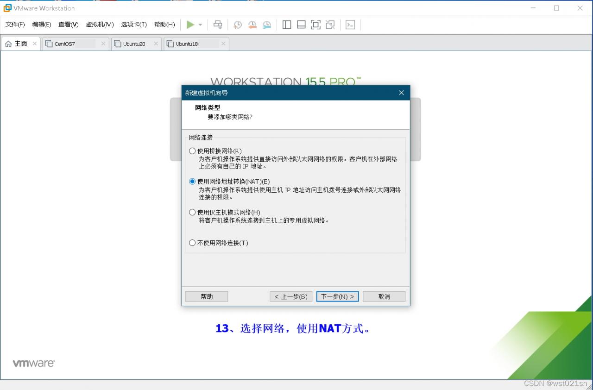The image size is (593, 390).
Task: Click the take snapshot clock icon
Action: (x=238, y=25)
